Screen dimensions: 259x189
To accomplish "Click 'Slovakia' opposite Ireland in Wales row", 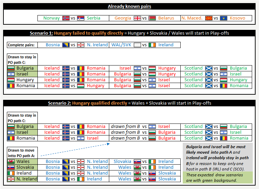I will pos(122,162).
